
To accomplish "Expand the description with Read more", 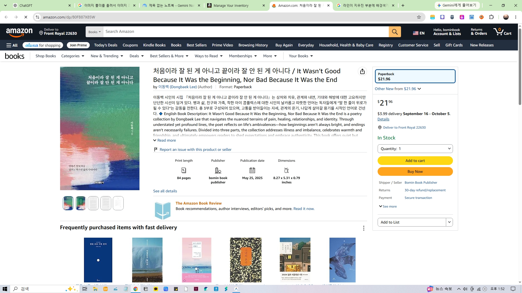I will point(164,140).
